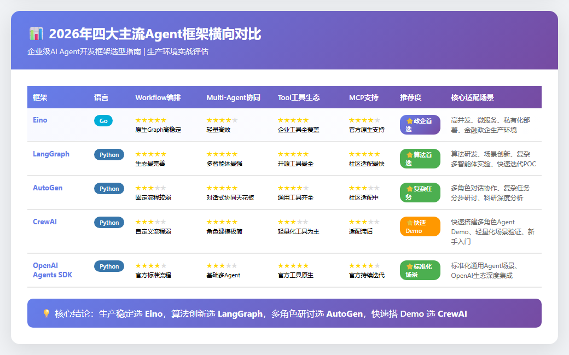
Task: Click the Go language badge for Eino
Action: [x=103, y=121]
